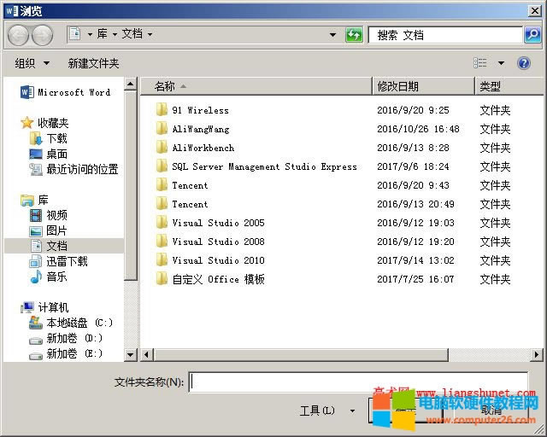Open the 组织 dropdown menu
The image size is (547, 437).
click(x=32, y=63)
